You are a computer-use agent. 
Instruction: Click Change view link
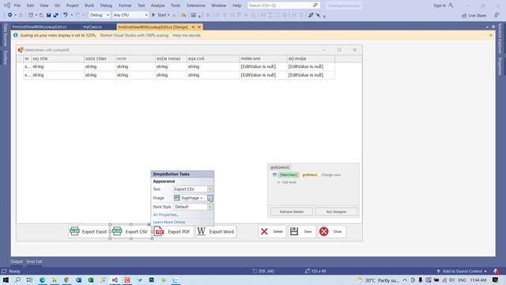coord(330,175)
